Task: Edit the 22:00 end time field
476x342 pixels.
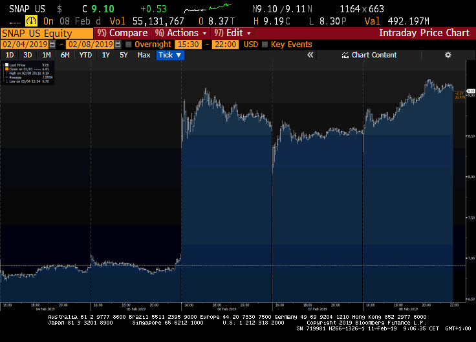Action: 226,45
